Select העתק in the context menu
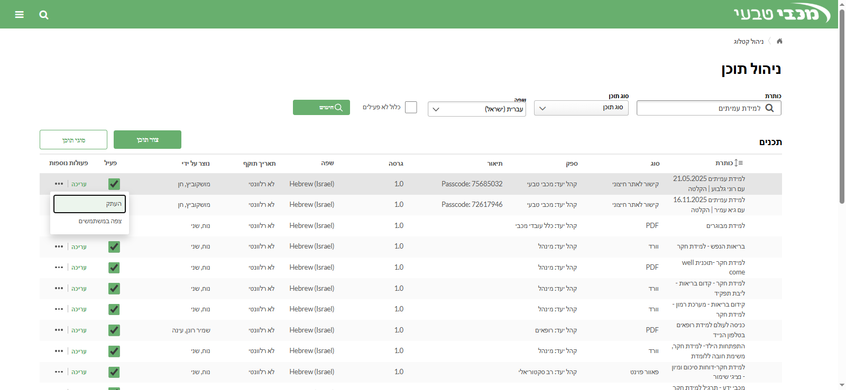 89,204
